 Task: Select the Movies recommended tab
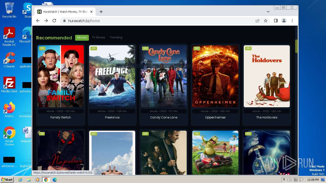click(82, 37)
